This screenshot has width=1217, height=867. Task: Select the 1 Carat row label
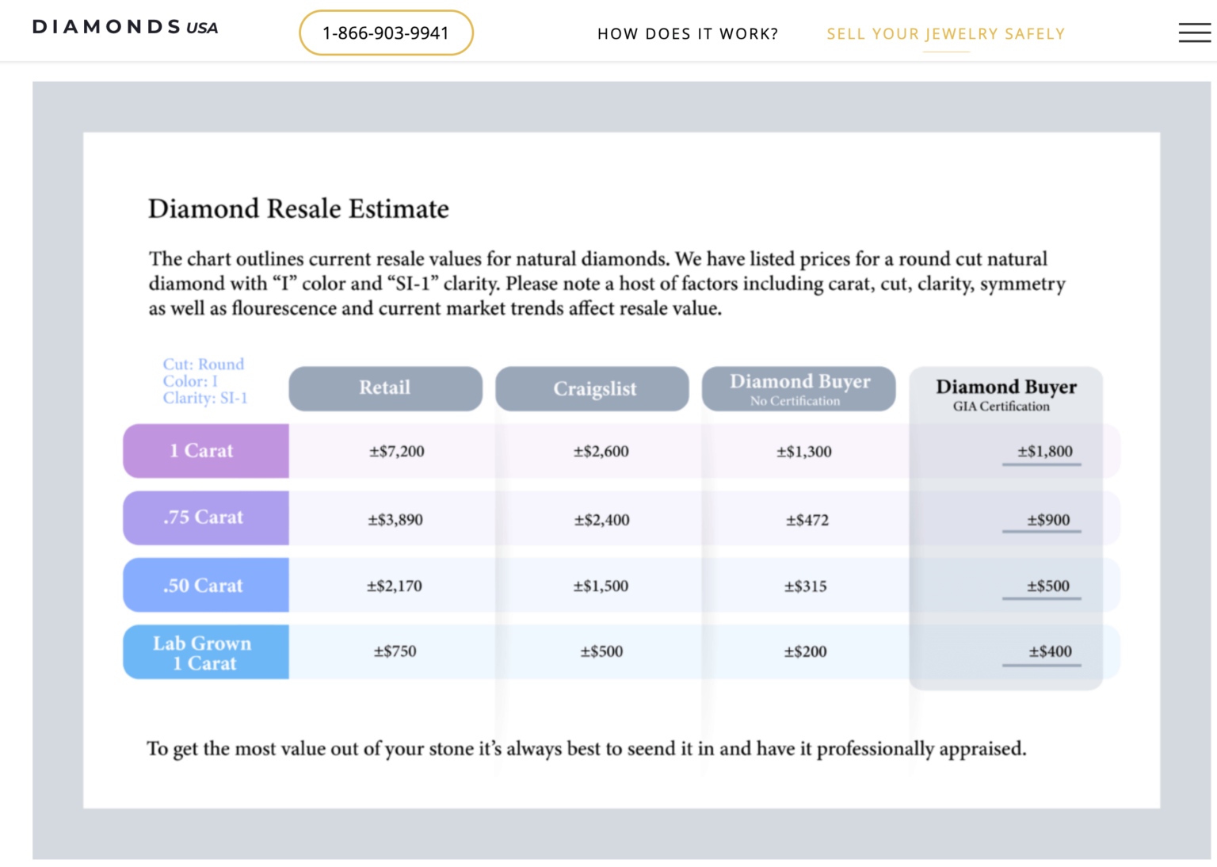[205, 451]
